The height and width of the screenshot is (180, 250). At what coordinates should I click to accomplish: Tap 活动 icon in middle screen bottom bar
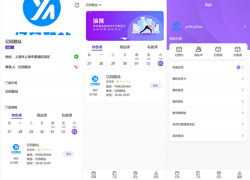coord(135,173)
